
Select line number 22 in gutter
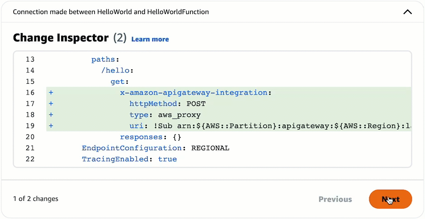coord(30,159)
